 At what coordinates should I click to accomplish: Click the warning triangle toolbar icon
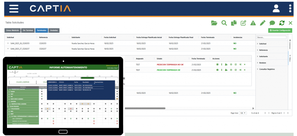coord(253,23)
